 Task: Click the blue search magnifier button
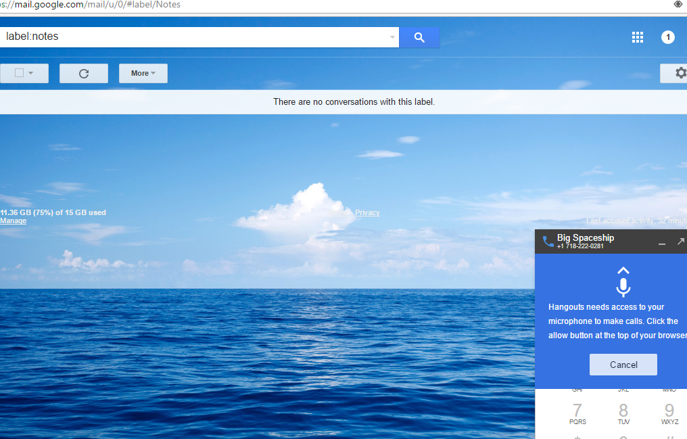419,37
